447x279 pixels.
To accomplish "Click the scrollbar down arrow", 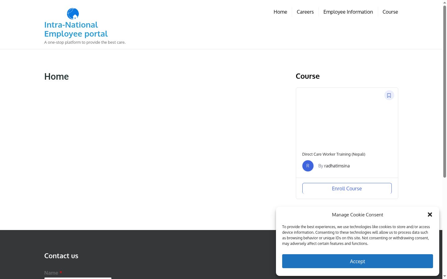I will [445, 276].
